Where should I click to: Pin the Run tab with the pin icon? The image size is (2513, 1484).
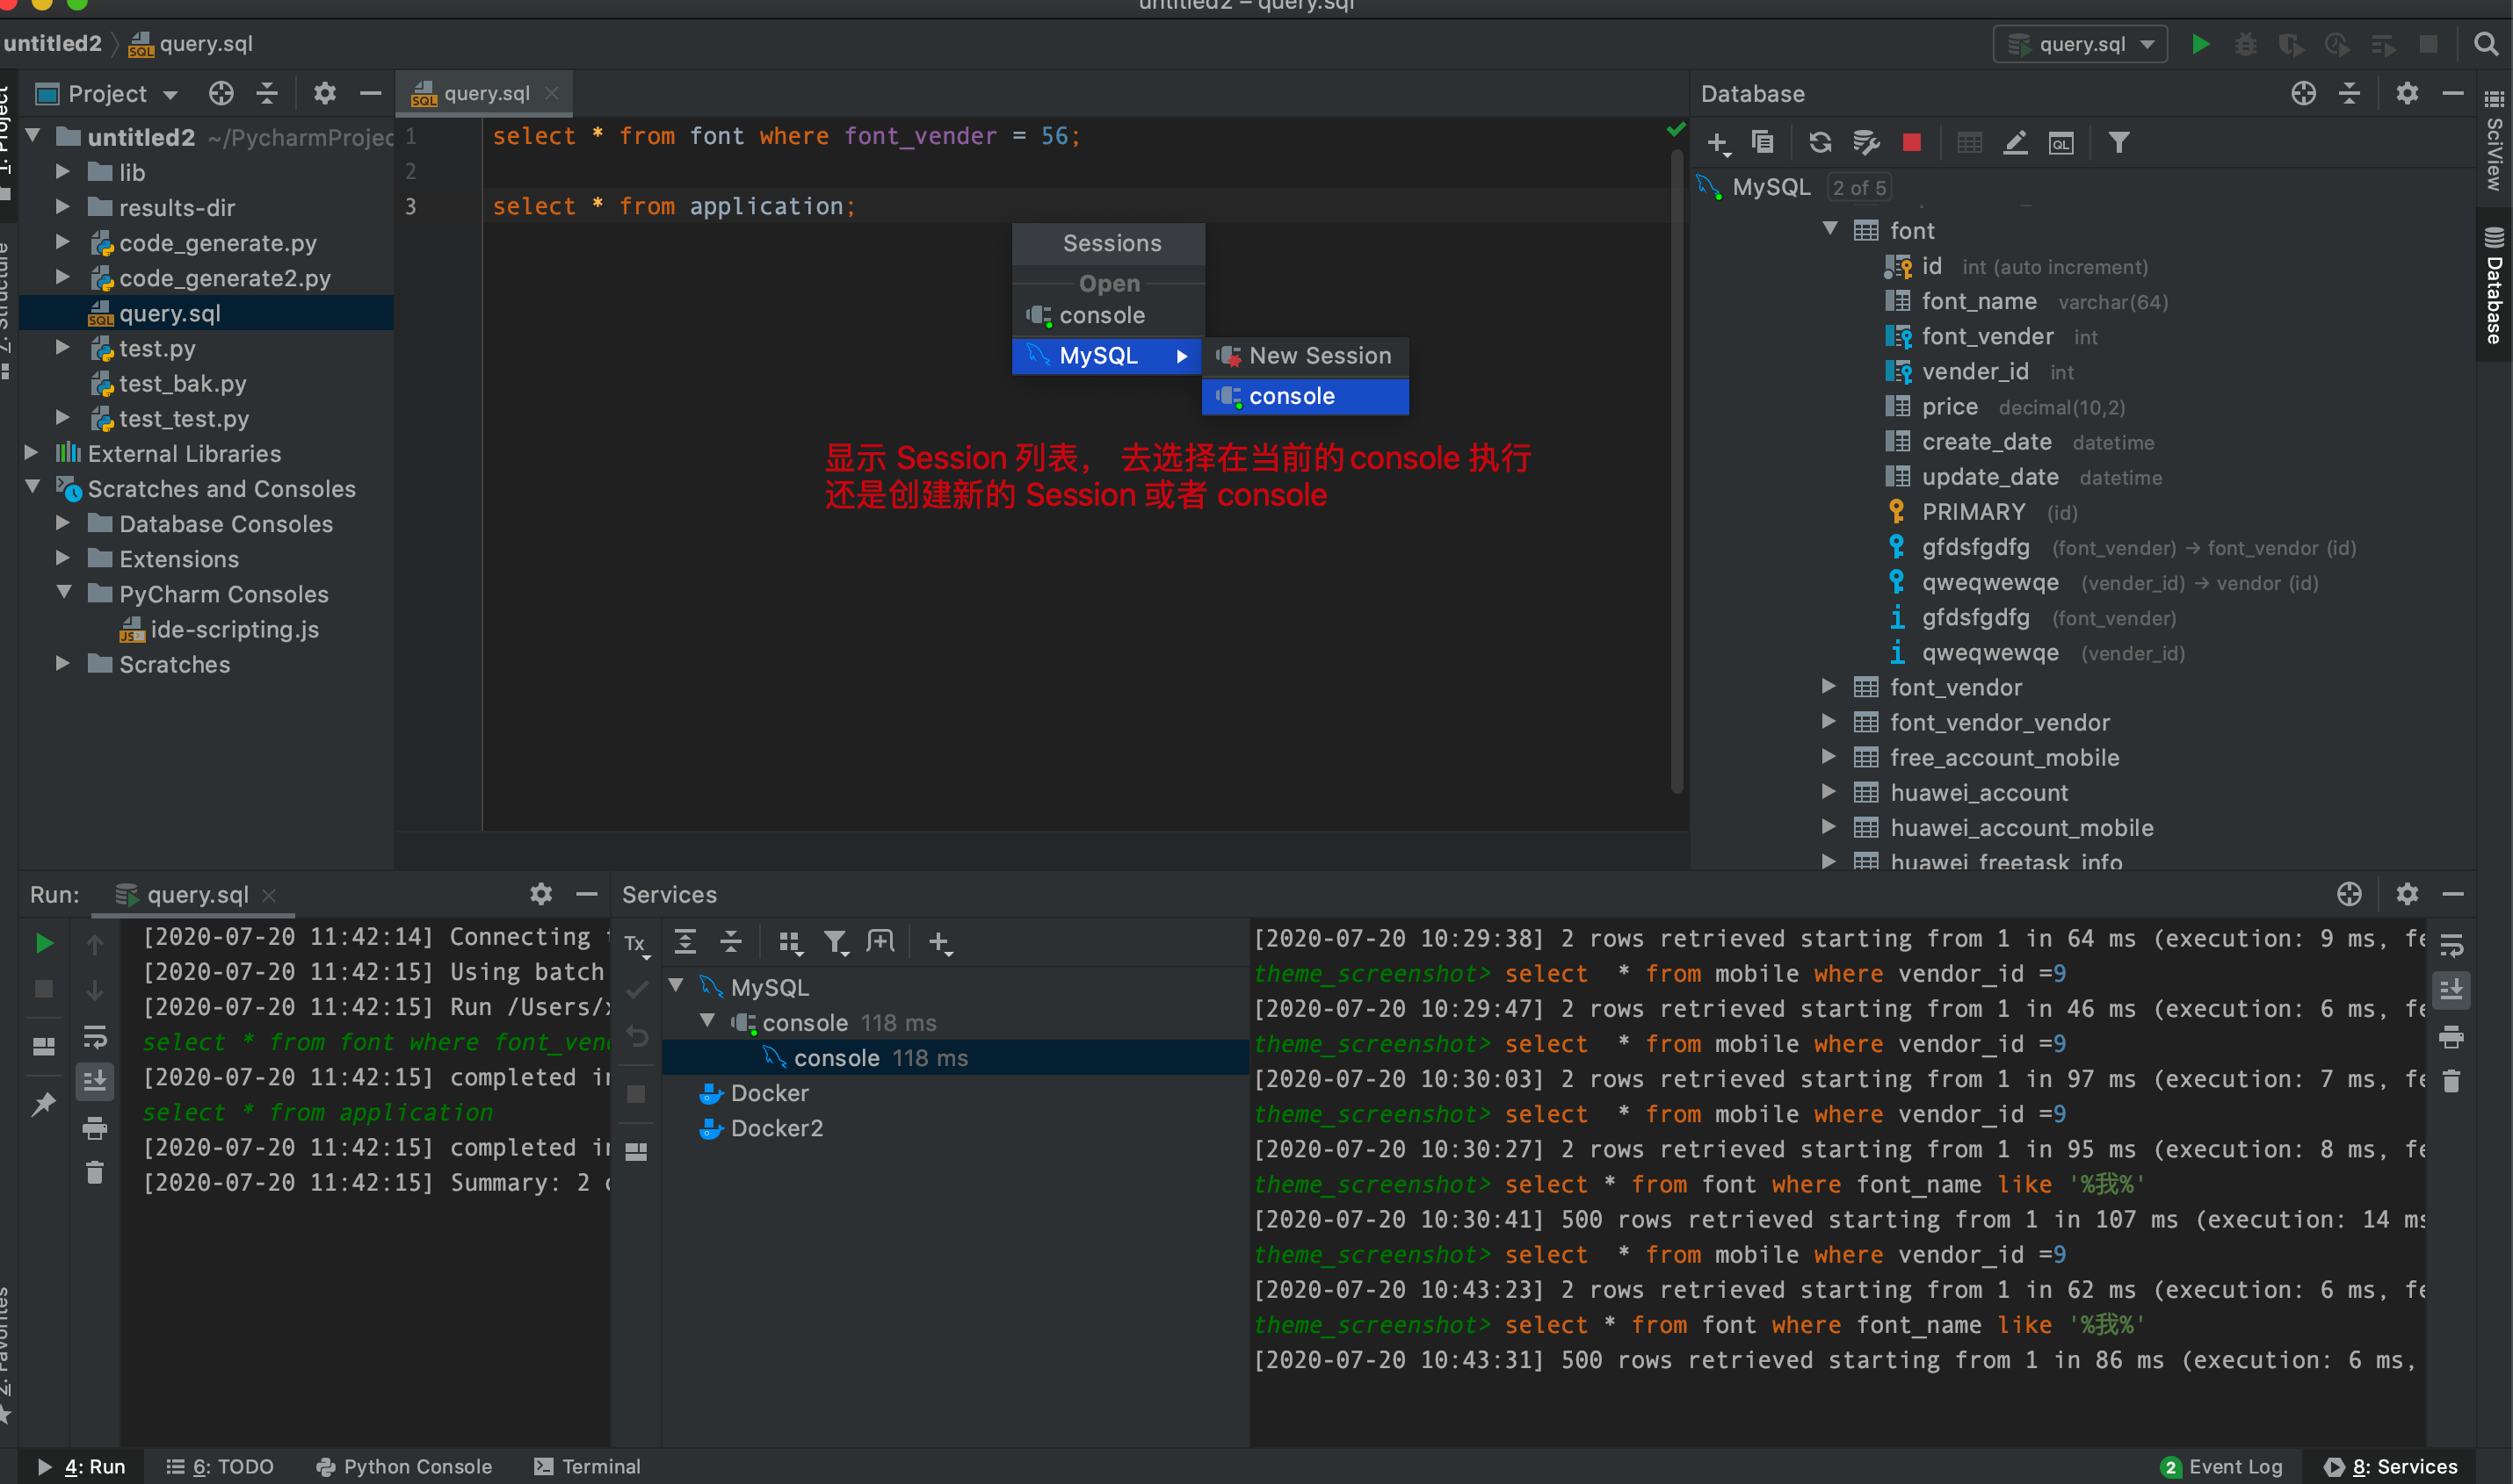click(x=44, y=1104)
